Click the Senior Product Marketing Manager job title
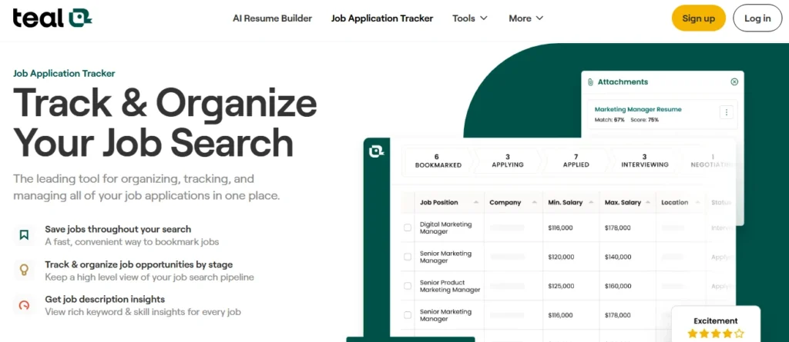The height and width of the screenshot is (342, 789). [x=450, y=286]
